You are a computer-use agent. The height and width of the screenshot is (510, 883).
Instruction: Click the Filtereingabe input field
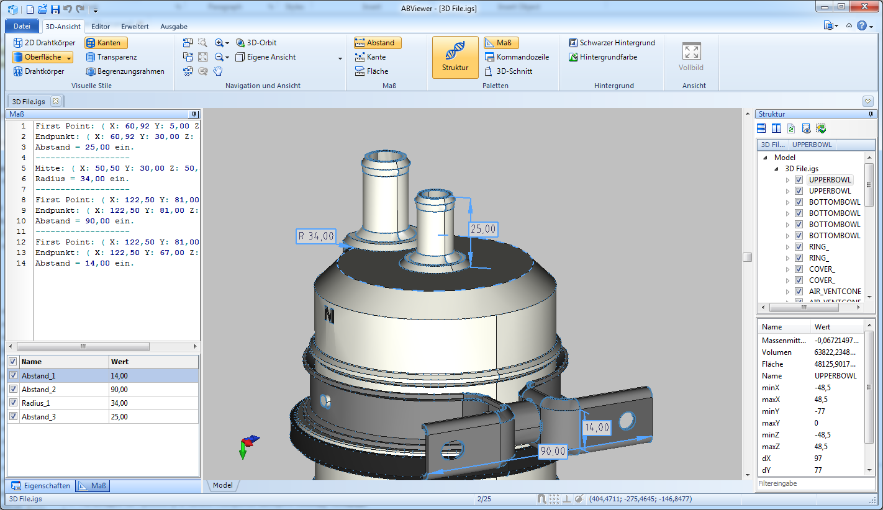813,483
